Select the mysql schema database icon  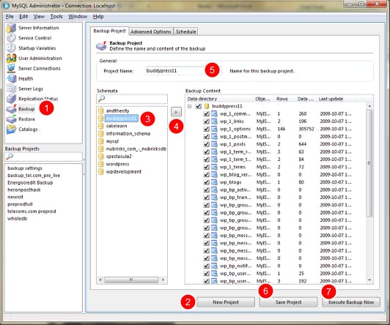(x=100, y=141)
